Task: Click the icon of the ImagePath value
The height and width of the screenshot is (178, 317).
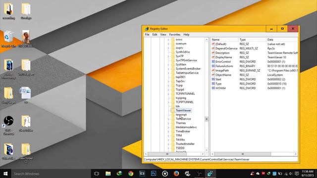Action: (x=213, y=70)
